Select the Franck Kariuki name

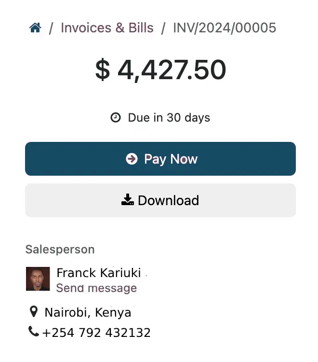(x=99, y=273)
